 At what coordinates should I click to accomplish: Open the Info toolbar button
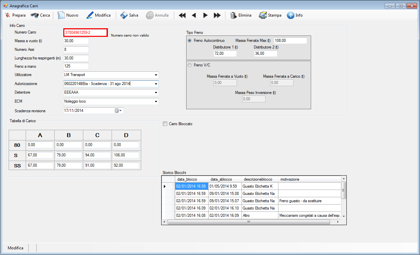[x=295, y=15]
